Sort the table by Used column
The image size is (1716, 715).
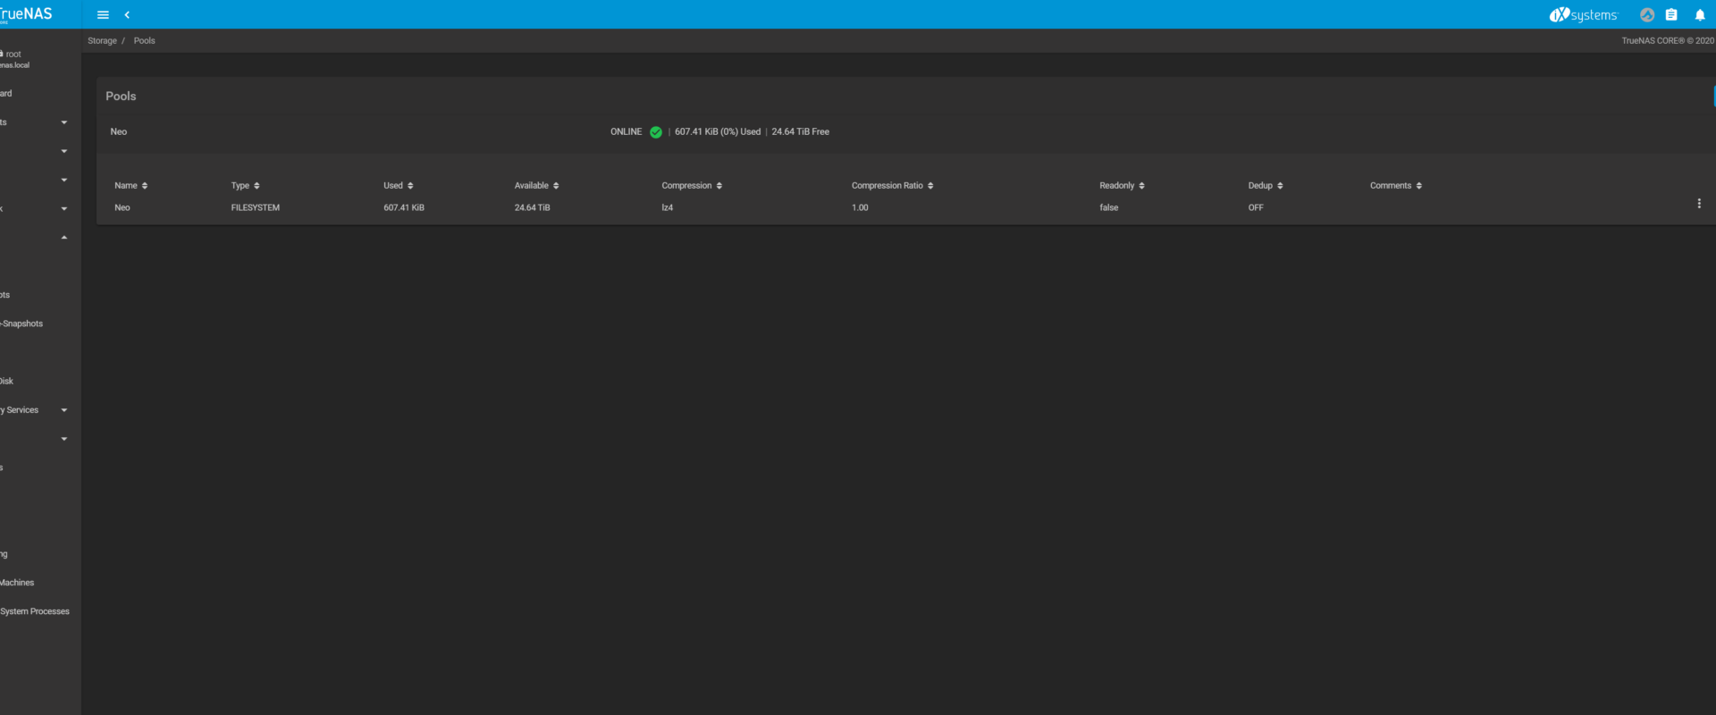tap(398, 186)
